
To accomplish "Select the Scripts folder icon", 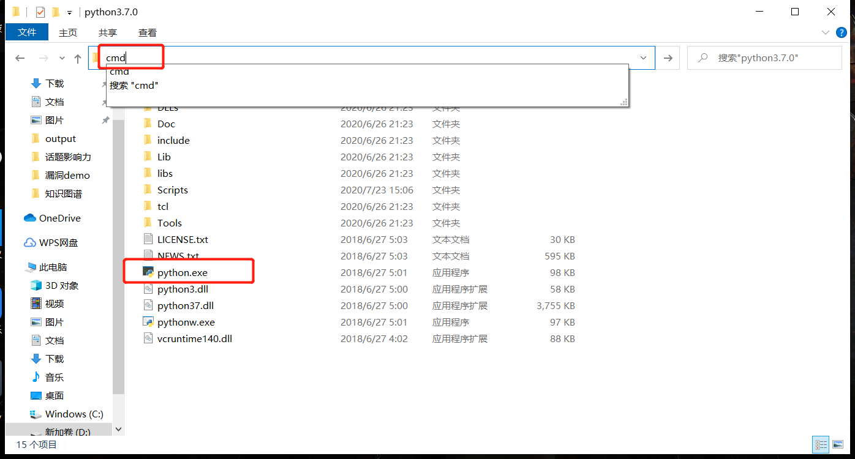I will 147,190.
